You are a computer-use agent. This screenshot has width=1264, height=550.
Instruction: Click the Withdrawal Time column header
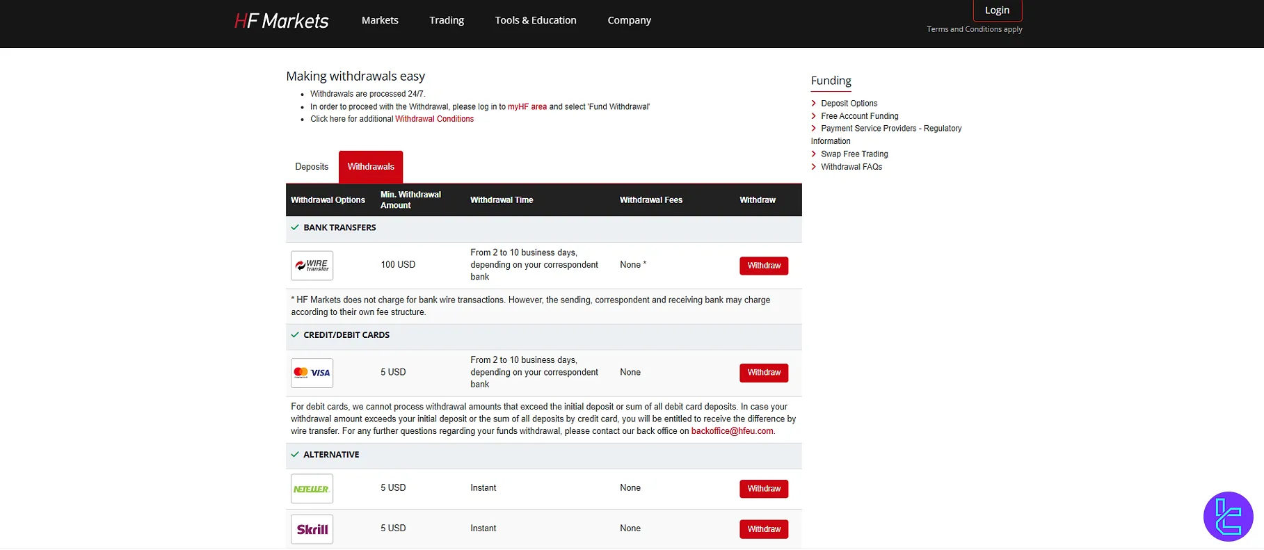tap(502, 200)
